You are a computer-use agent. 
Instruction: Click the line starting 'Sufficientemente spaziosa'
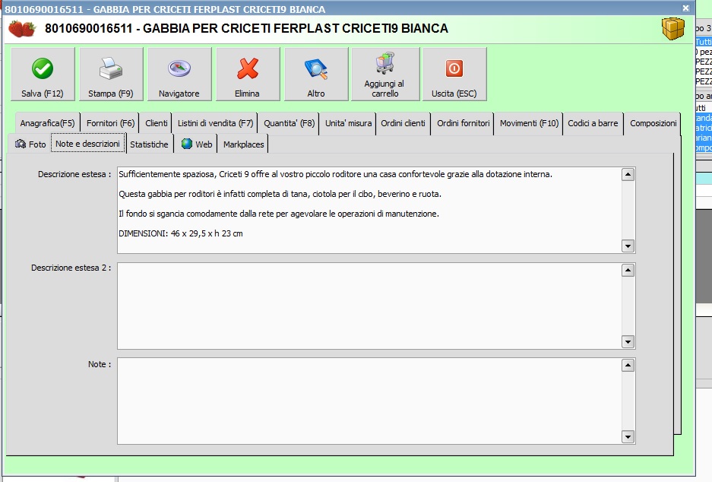point(336,174)
